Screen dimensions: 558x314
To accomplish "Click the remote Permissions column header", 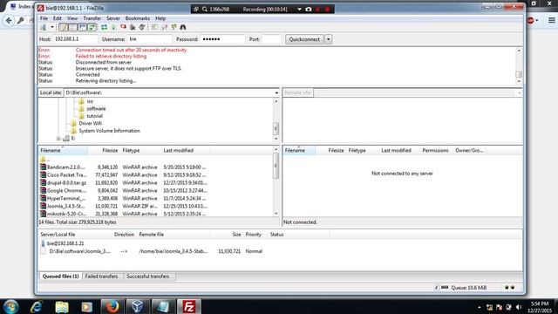I will 435,151.
